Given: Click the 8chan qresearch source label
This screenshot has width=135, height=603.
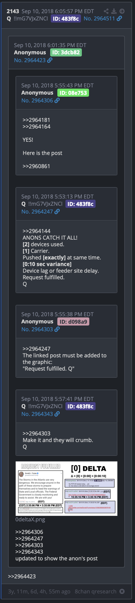Looking at the screenshot, I should [96, 591].
